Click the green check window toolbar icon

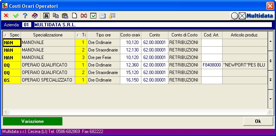point(93,16)
